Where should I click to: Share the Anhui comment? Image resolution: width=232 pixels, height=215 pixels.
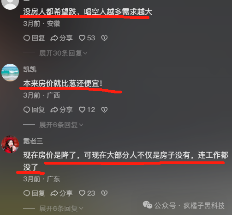tap(61, 38)
